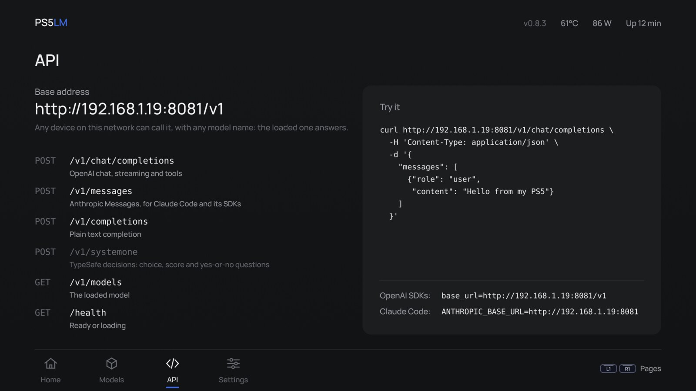Click the 'Ready or loading' description
This screenshot has height=391, width=696.
click(x=97, y=325)
